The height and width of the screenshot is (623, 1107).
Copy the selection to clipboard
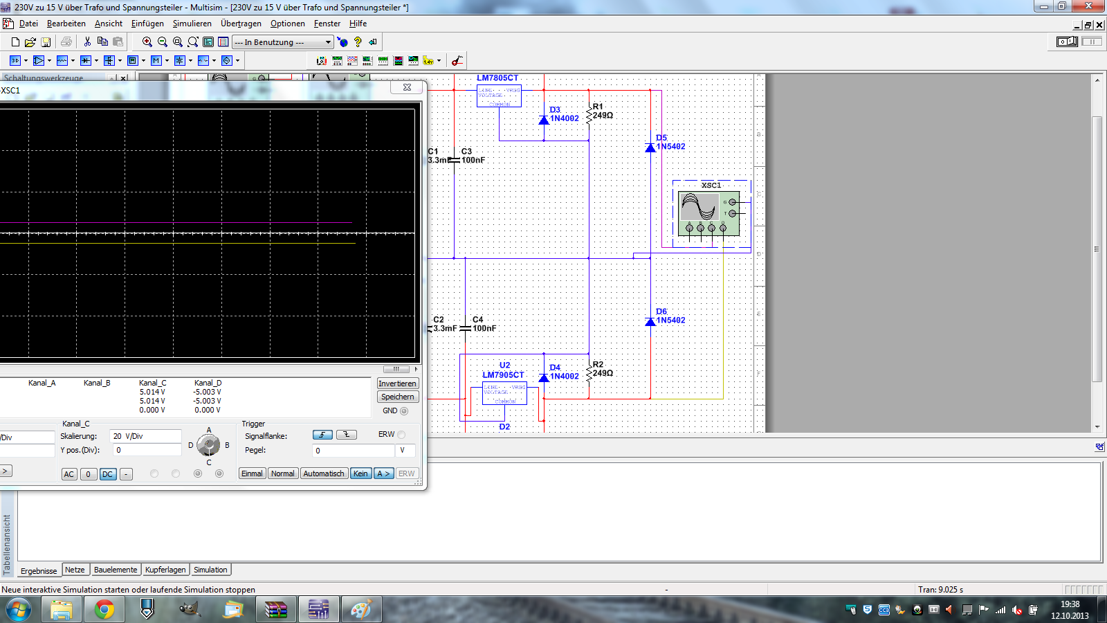coord(102,42)
